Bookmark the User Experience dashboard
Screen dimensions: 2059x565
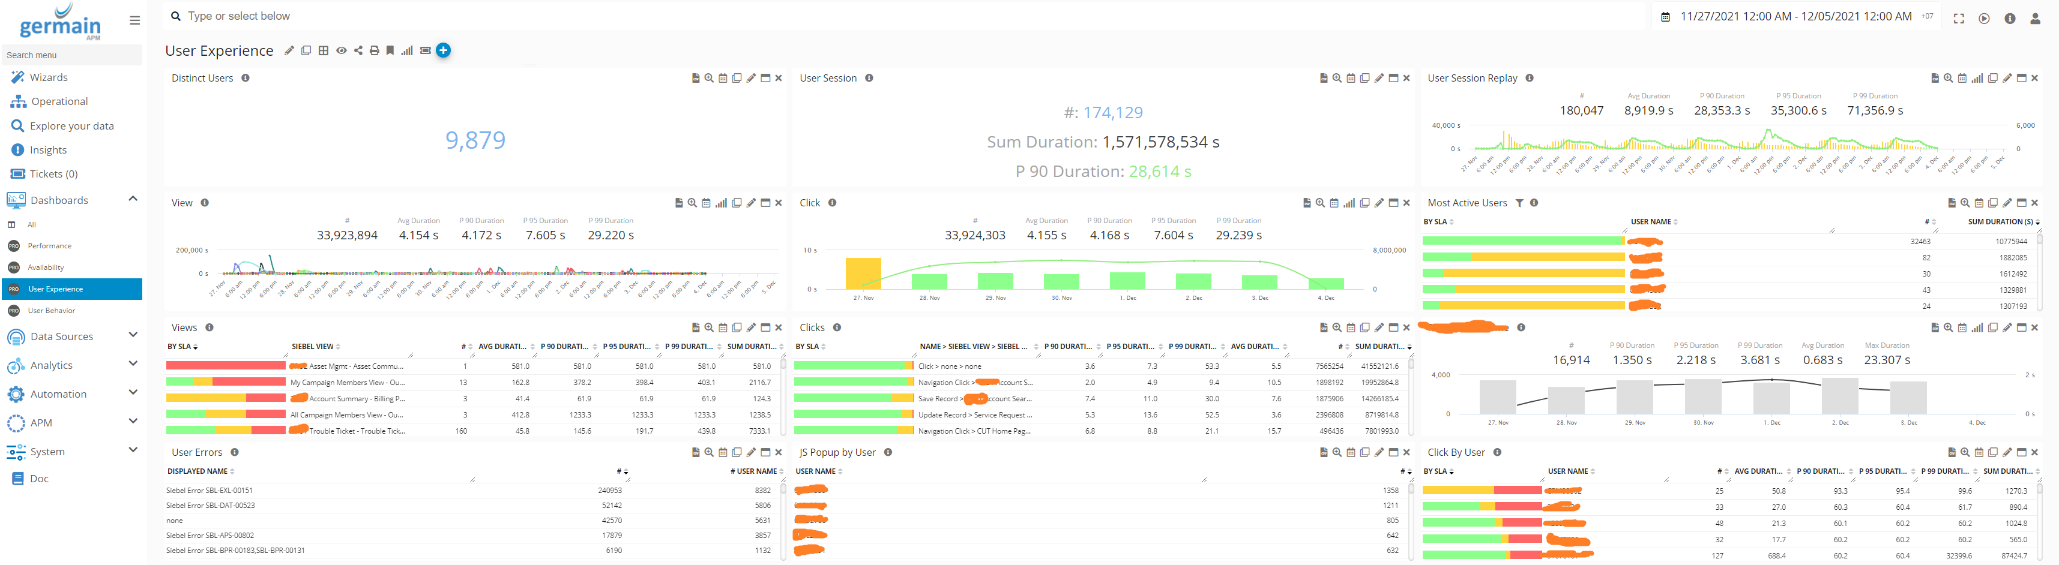[x=390, y=51]
